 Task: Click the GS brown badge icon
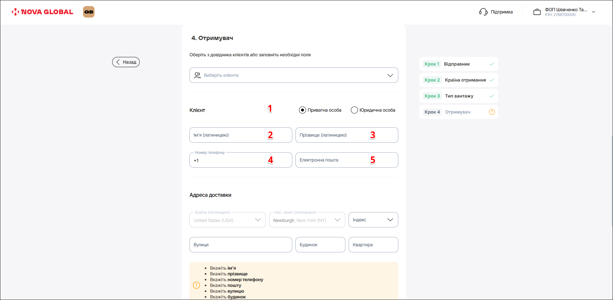click(89, 12)
